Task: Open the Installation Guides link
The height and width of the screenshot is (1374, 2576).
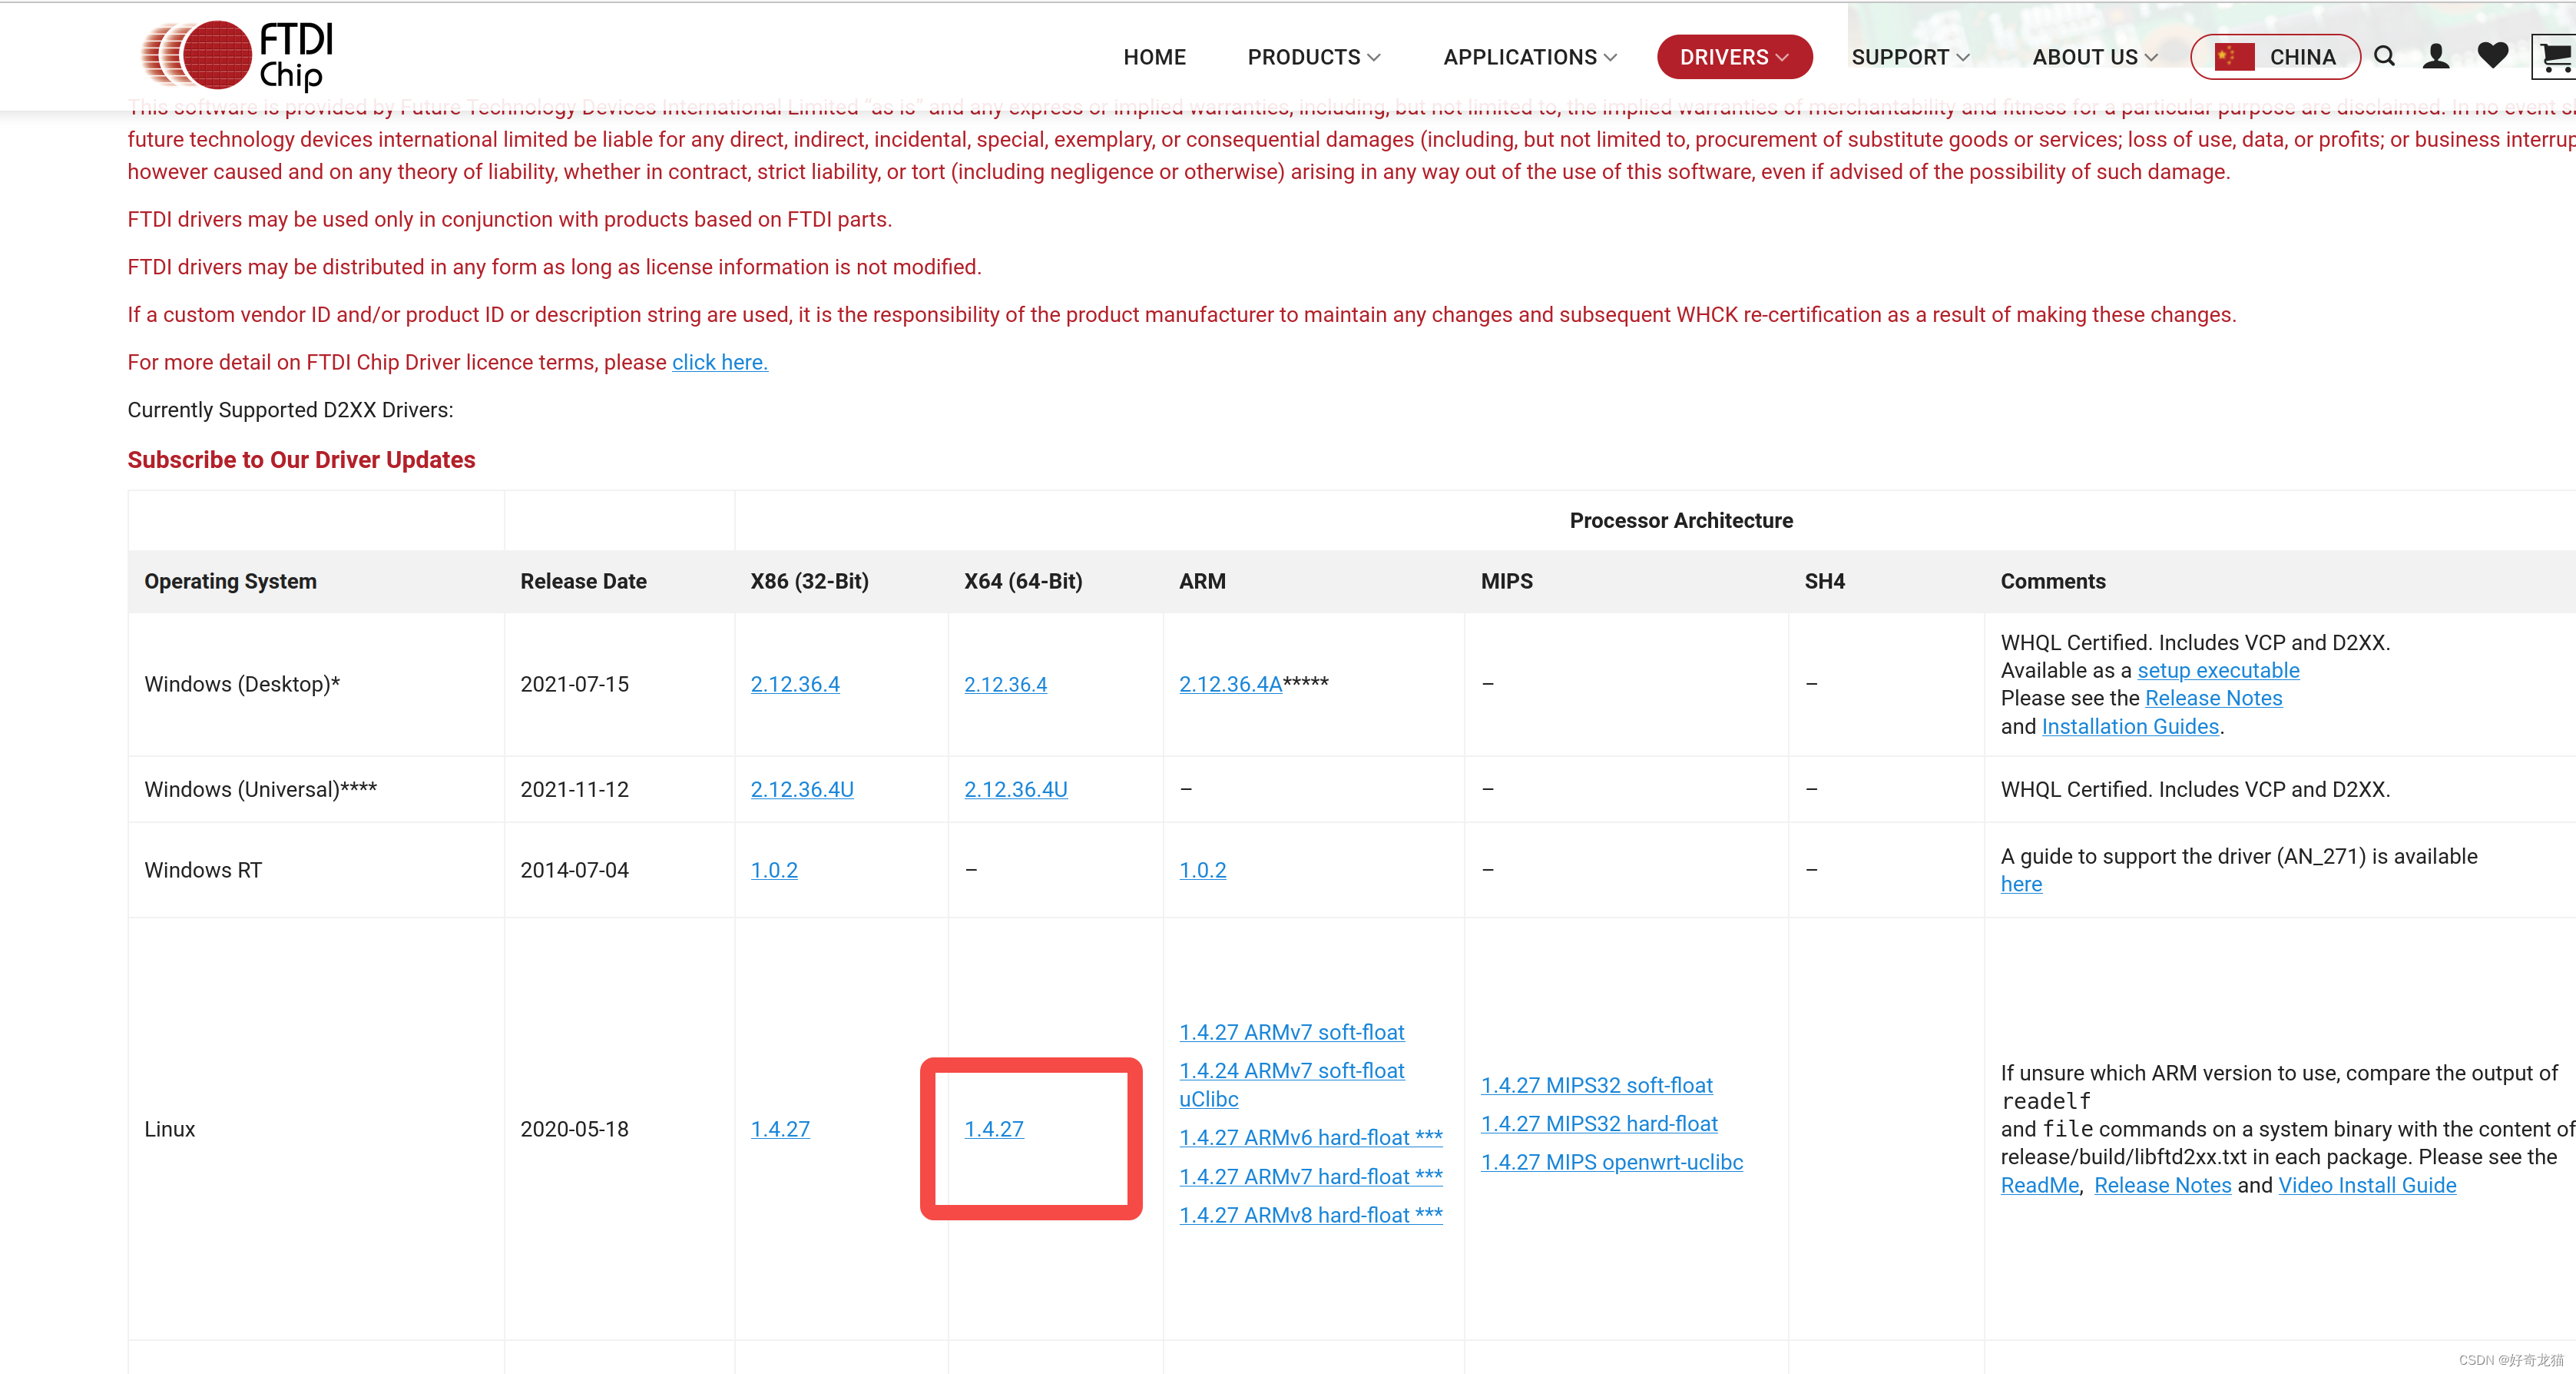Action: [2130, 726]
